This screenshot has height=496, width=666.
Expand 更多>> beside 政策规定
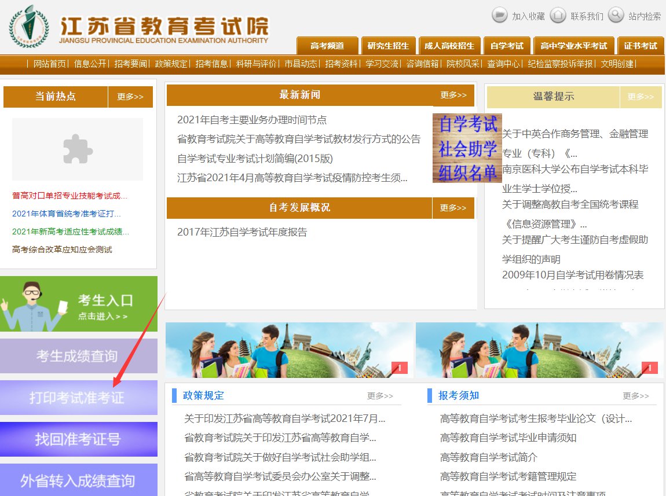click(x=380, y=396)
